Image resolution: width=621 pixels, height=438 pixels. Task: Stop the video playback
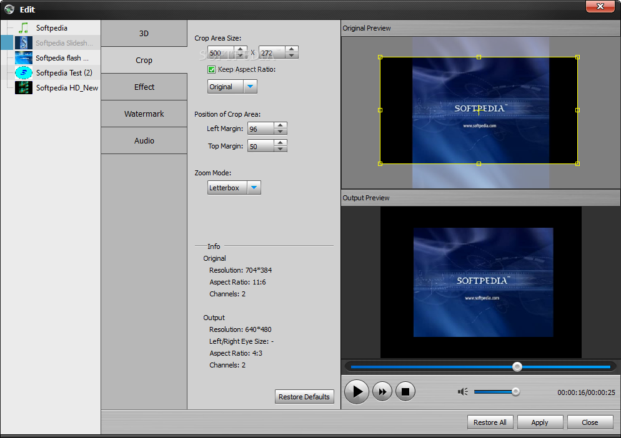click(405, 392)
